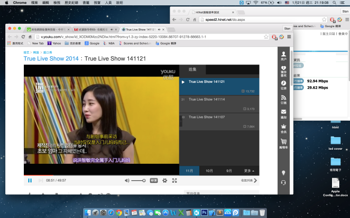Open watch history clock icon
This screenshot has width=350, height=218.
283,85
